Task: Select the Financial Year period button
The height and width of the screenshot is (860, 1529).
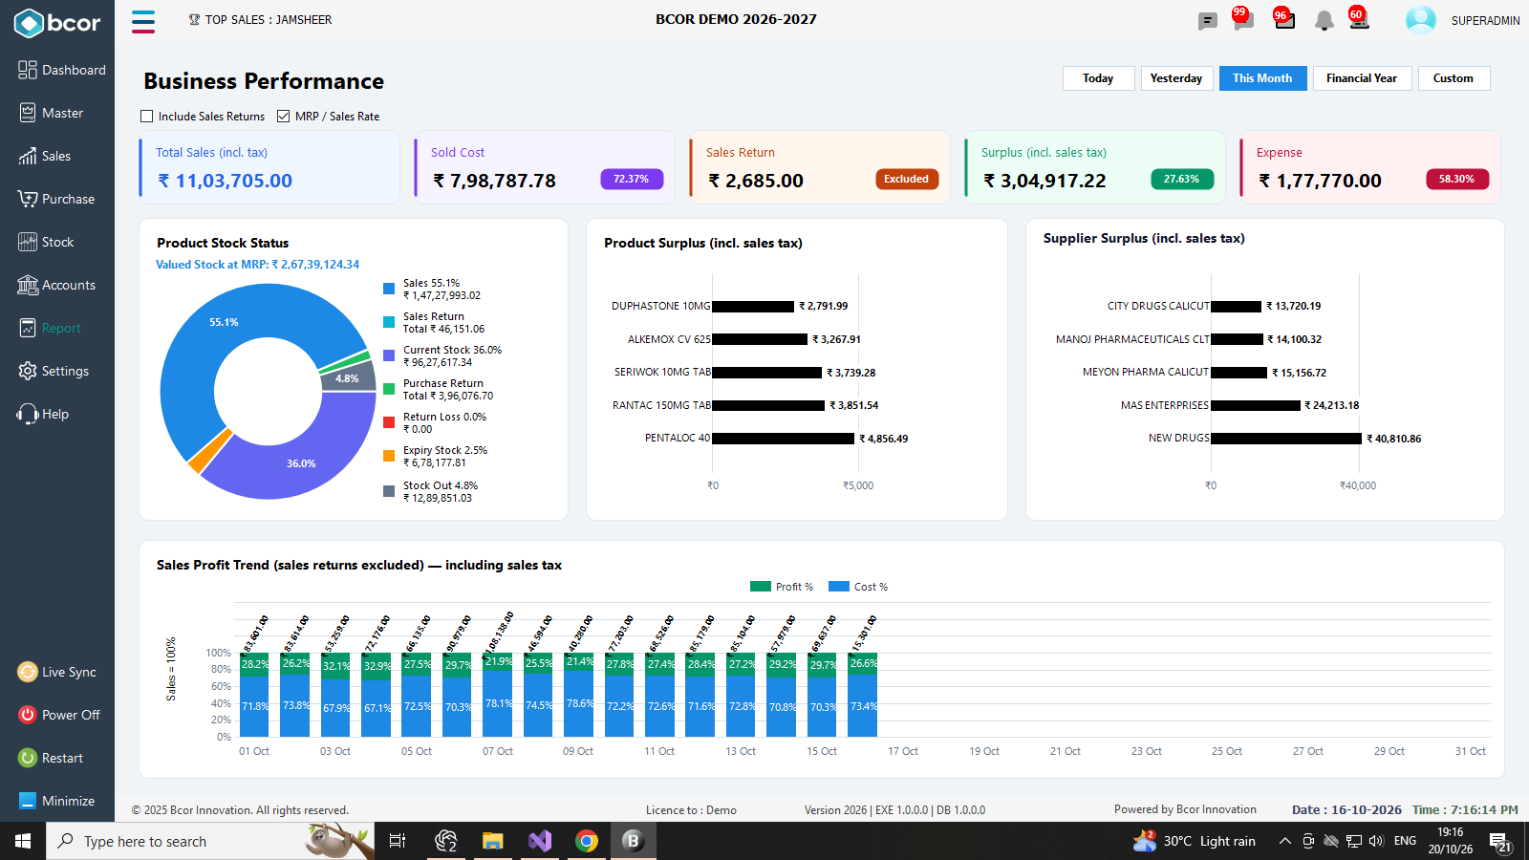Action: [x=1362, y=78]
